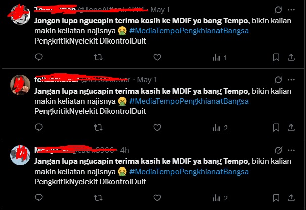306x210 pixels.
Task: View analytics of third tweet
Action: coord(220,198)
